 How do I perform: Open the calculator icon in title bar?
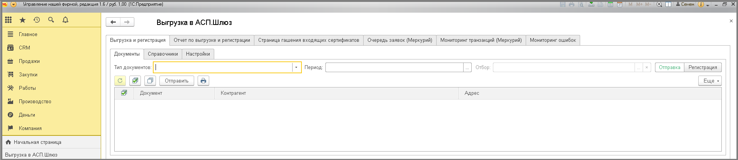coord(610,5)
